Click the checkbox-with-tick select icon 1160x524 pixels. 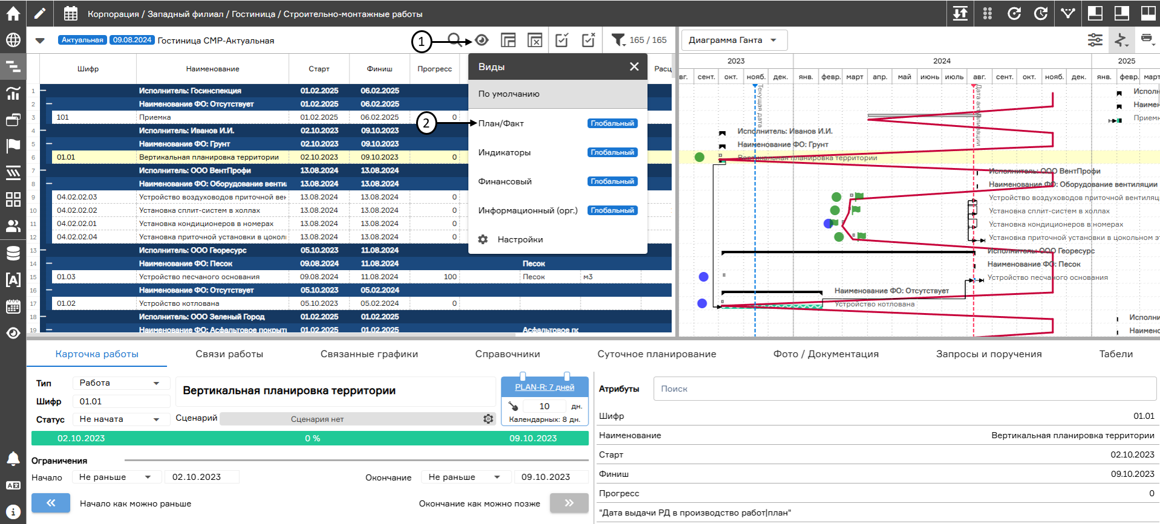(x=562, y=40)
